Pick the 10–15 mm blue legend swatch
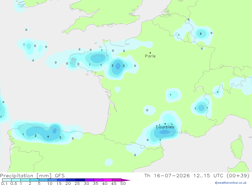 point(53,180)
